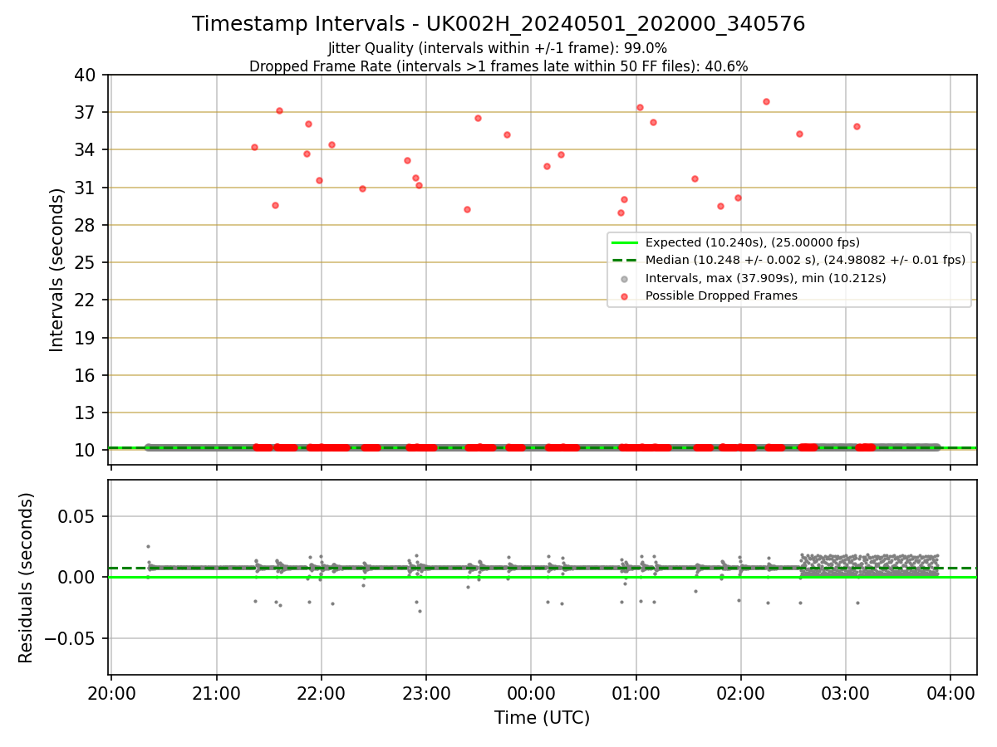Click the 'Time (UTC)' x-axis label

click(x=542, y=718)
